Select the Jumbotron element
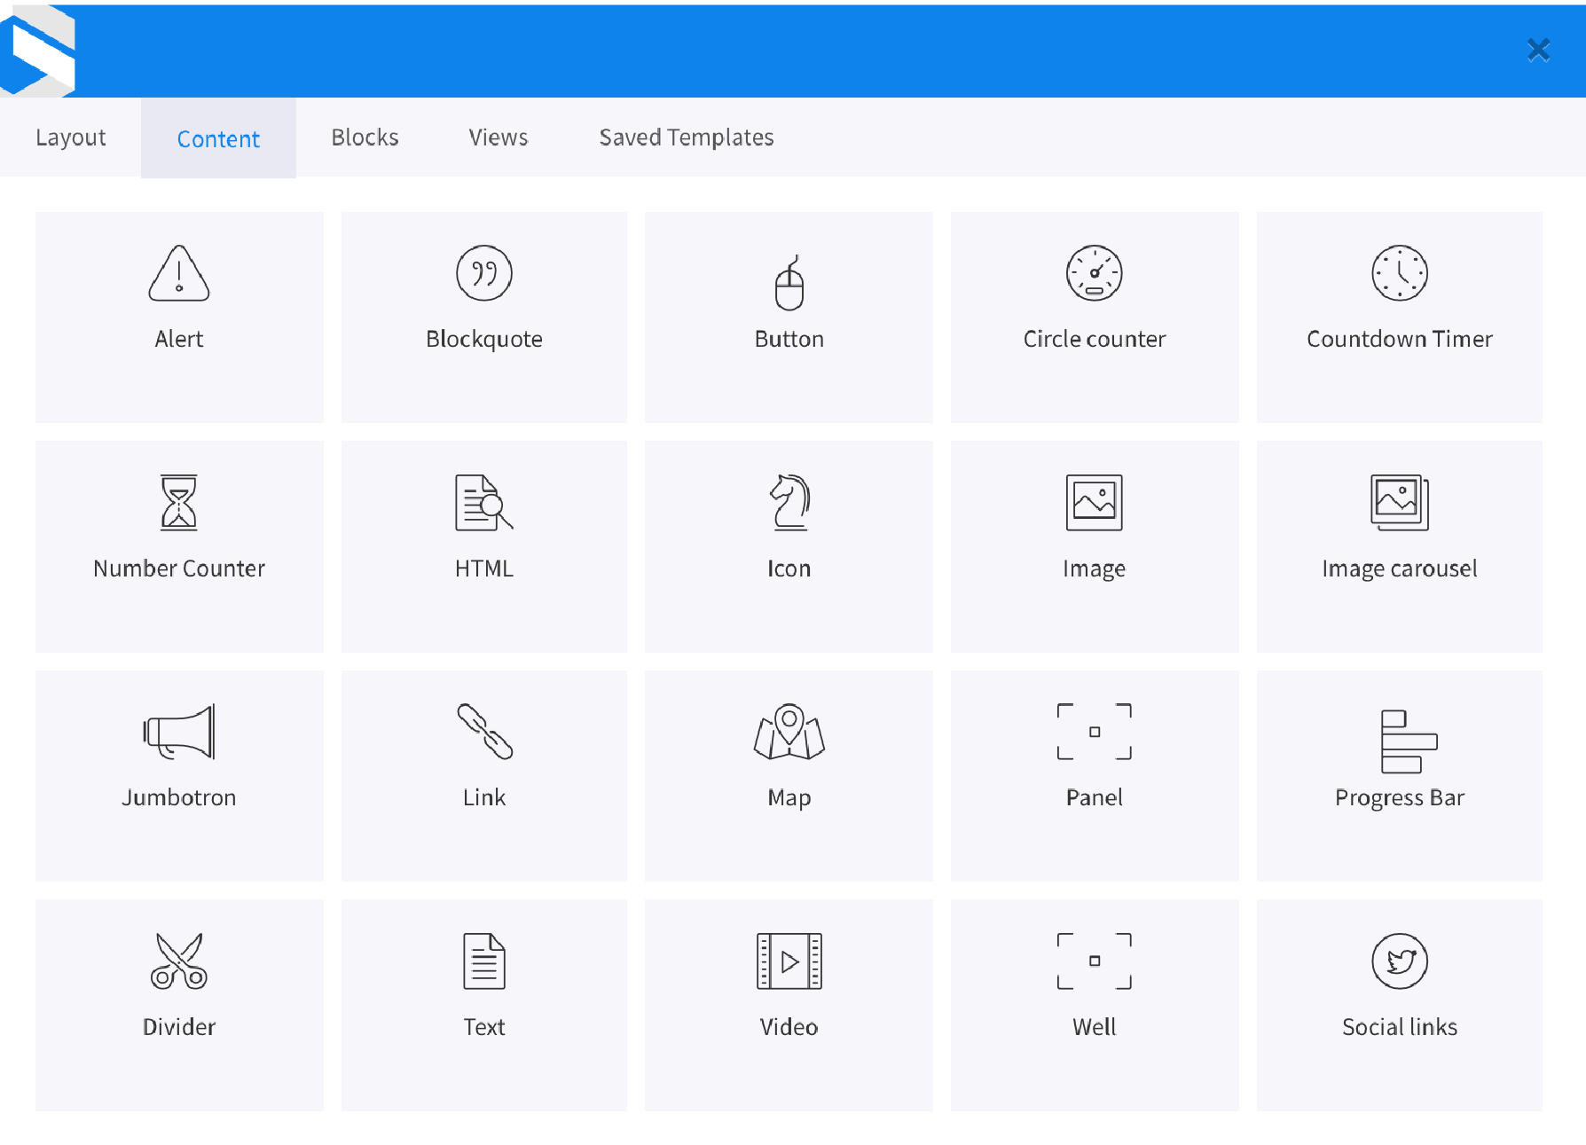Screen dimensions: 1586x1145 pyautogui.click(x=178, y=775)
